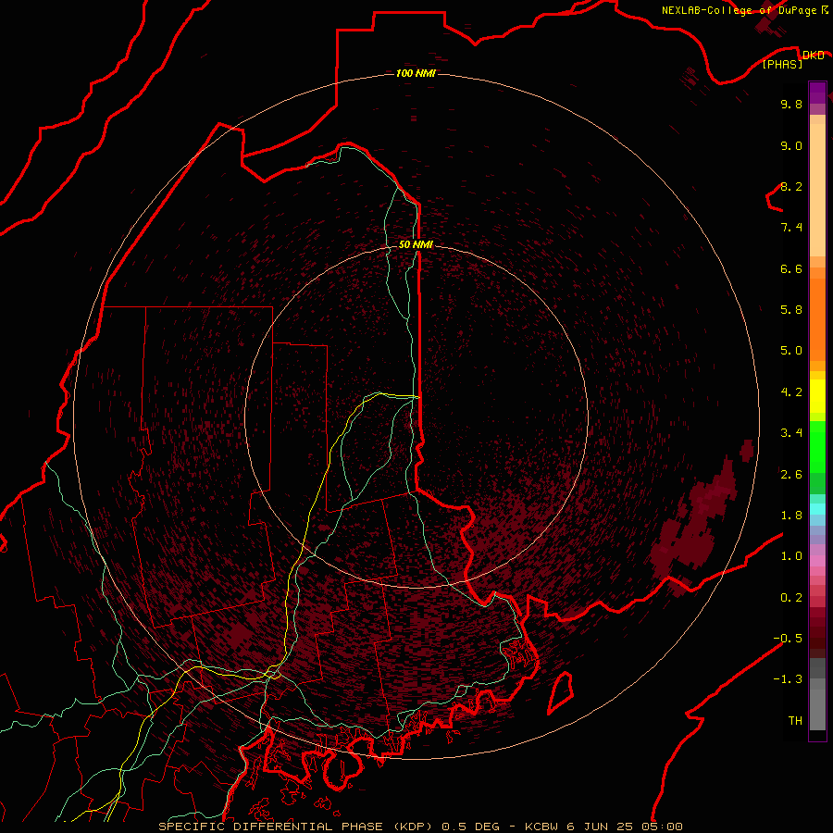This screenshot has width=833, height=833.
Task: Click the 1.0 color scale value
Action: pyautogui.click(x=791, y=556)
